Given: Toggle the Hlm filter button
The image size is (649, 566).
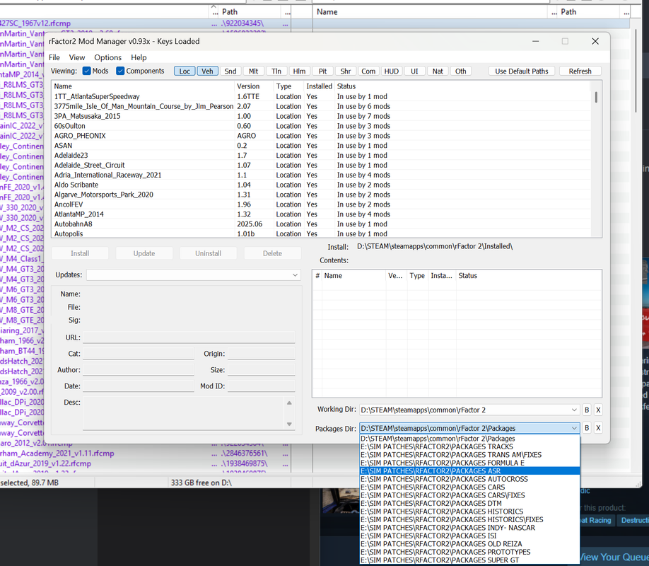Looking at the screenshot, I should tap(299, 71).
